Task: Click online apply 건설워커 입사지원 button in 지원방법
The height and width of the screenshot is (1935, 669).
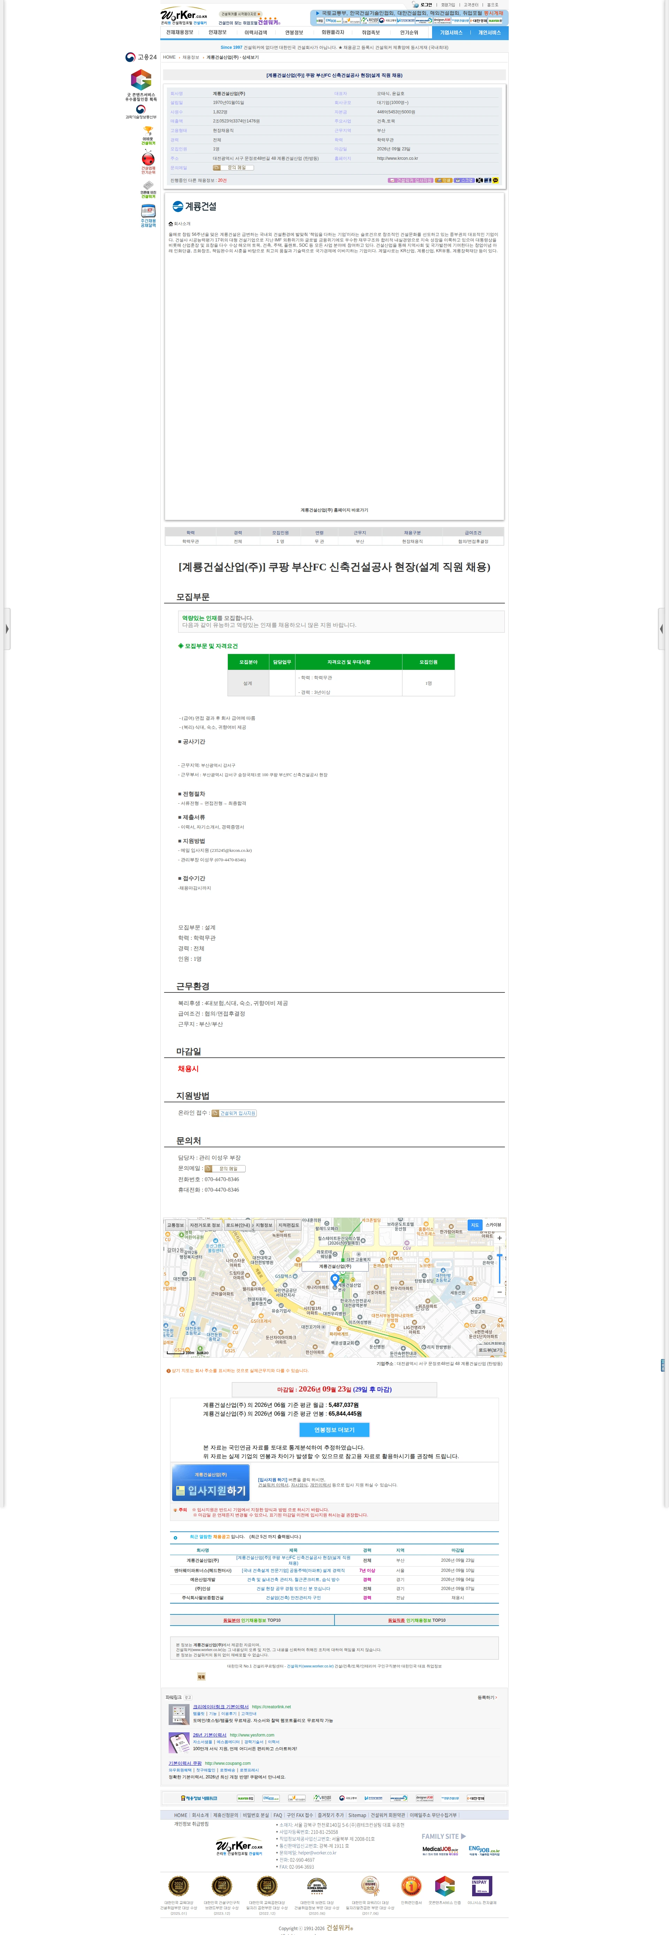Action: [x=234, y=1112]
